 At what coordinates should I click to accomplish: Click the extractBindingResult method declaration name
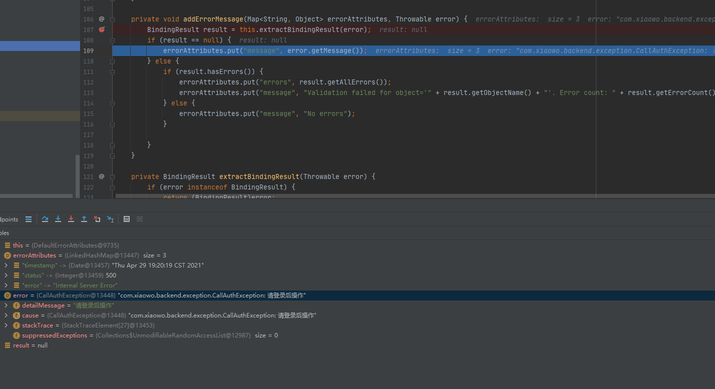259,176
